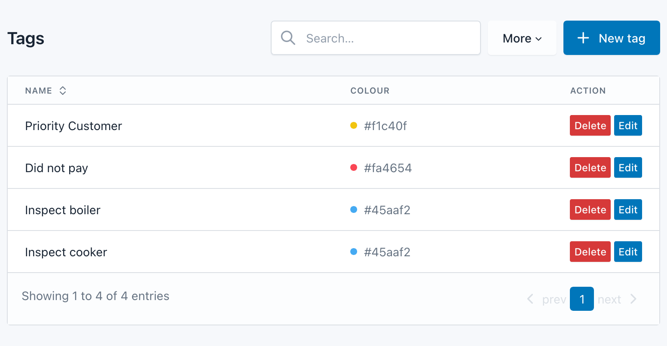Click the plus icon in New tag
Image resolution: width=667 pixels, height=346 pixels.
[583, 38]
